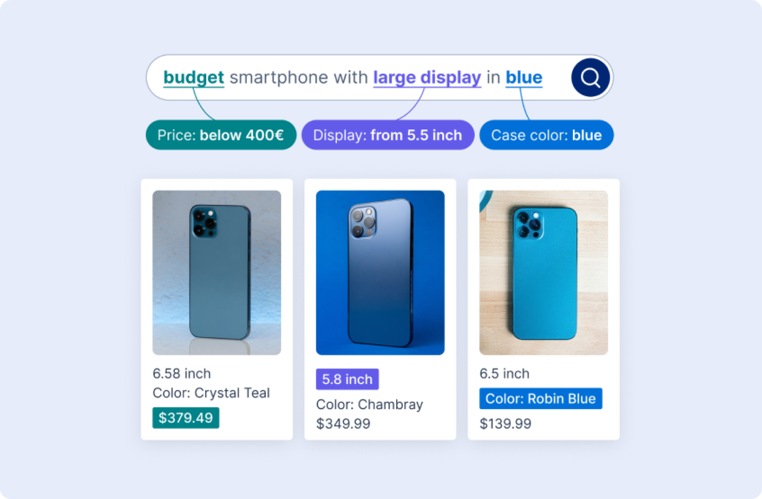The width and height of the screenshot is (762, 499).
Task: Click the highlighted '5.8 inch' badge
Action: coord(347,379)
